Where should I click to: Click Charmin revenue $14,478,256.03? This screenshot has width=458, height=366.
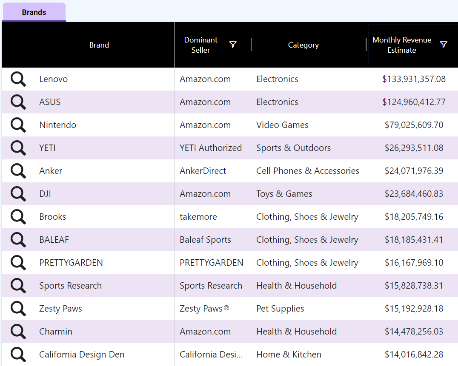414,332
